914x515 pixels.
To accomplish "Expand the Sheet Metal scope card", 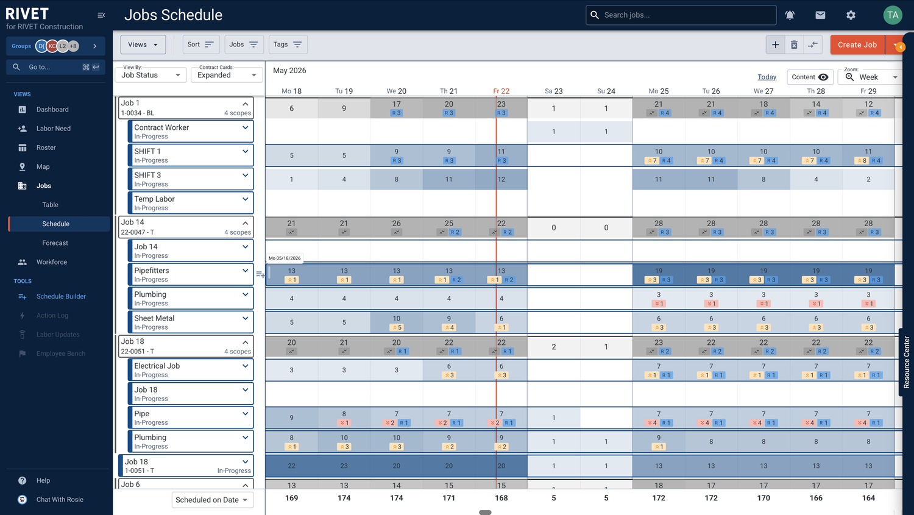I will (246, 318).
